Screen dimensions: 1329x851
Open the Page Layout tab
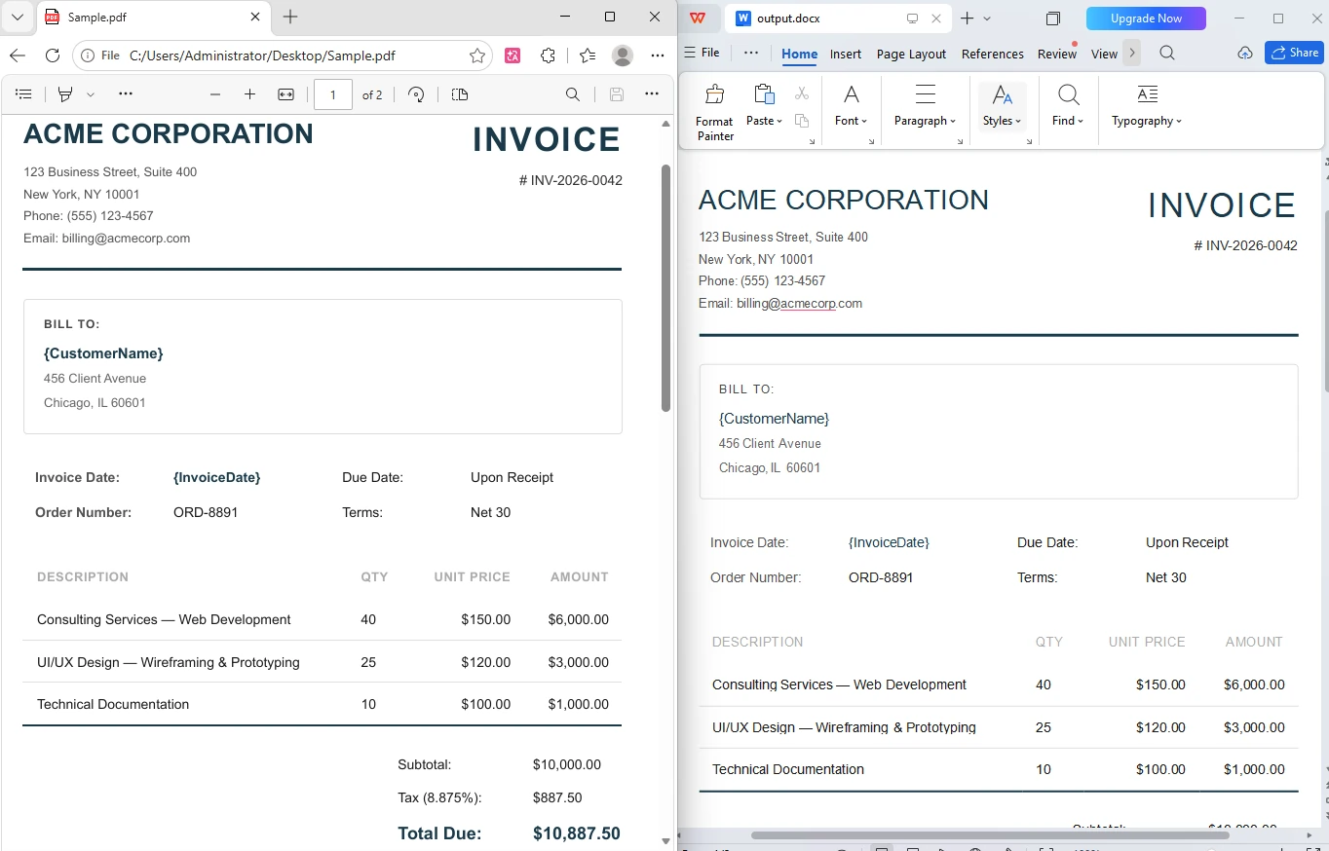[x=911, y=54]
